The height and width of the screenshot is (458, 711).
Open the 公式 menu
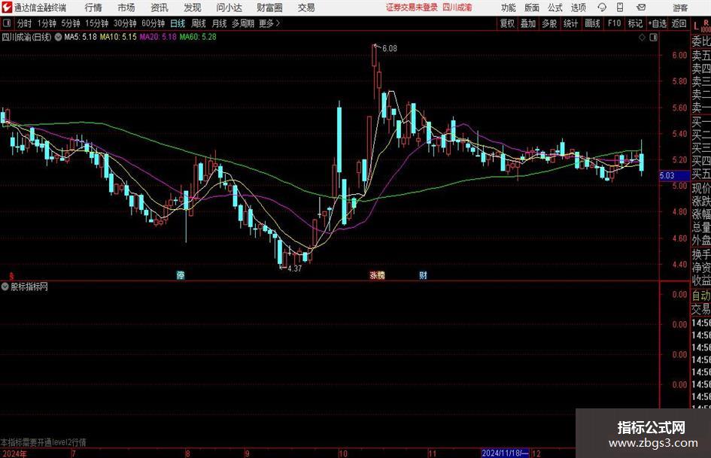(x=555, y=8)
